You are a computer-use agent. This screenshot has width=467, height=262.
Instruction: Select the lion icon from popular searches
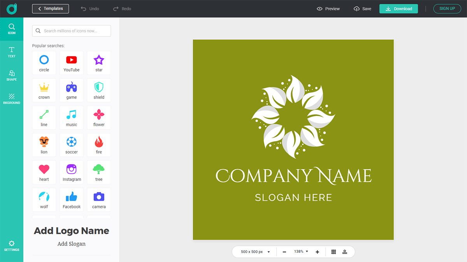pos(44,144)
